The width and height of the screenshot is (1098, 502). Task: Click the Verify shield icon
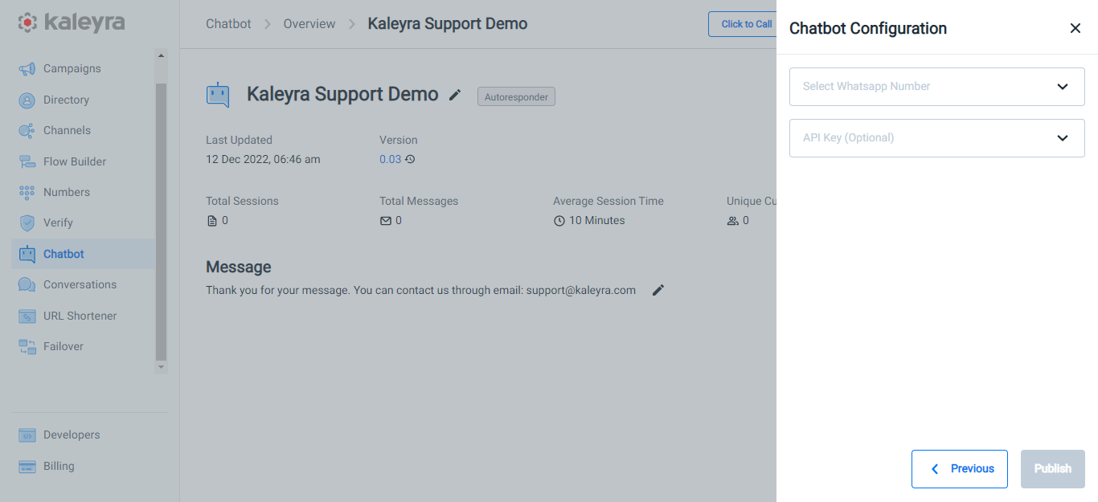pos(27,223)
